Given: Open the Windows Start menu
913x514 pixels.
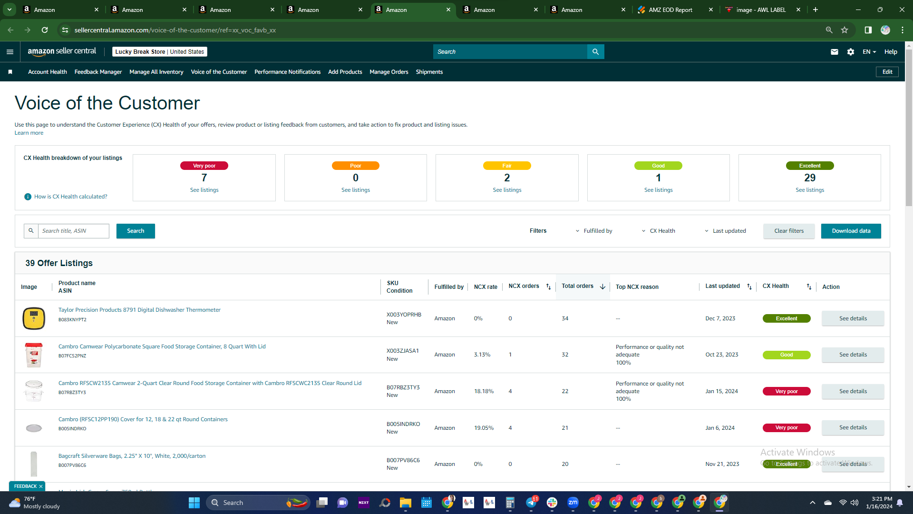Looking at the screenshot, I should (194, 503).
